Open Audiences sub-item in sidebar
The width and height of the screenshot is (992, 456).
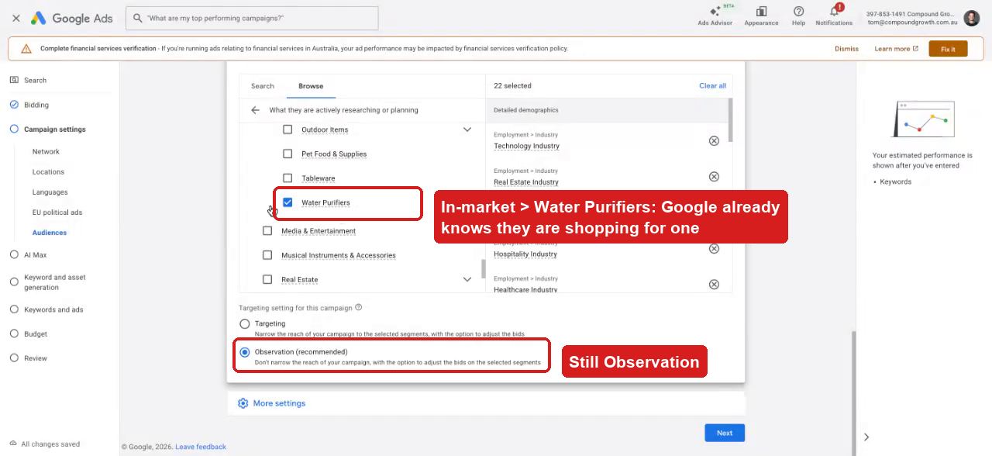coord(50,233)
